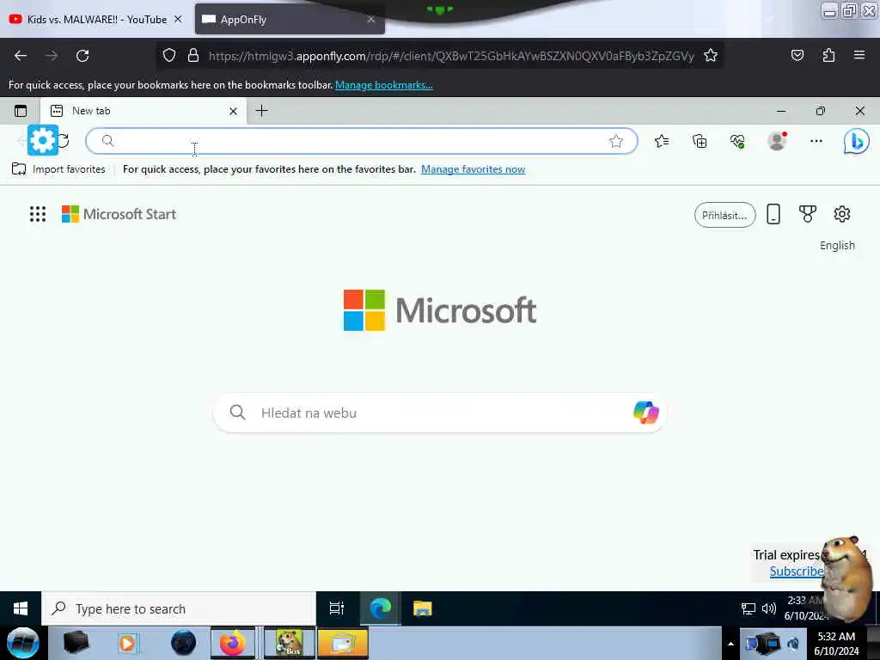Open Edge tab actions menu icon
The width and height of the screenshot is (880, 660).
21,111
